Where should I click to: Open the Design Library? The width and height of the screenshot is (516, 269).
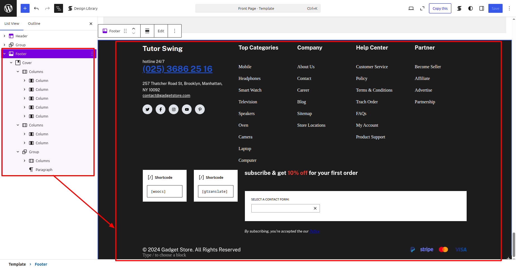tap(83, 8)
